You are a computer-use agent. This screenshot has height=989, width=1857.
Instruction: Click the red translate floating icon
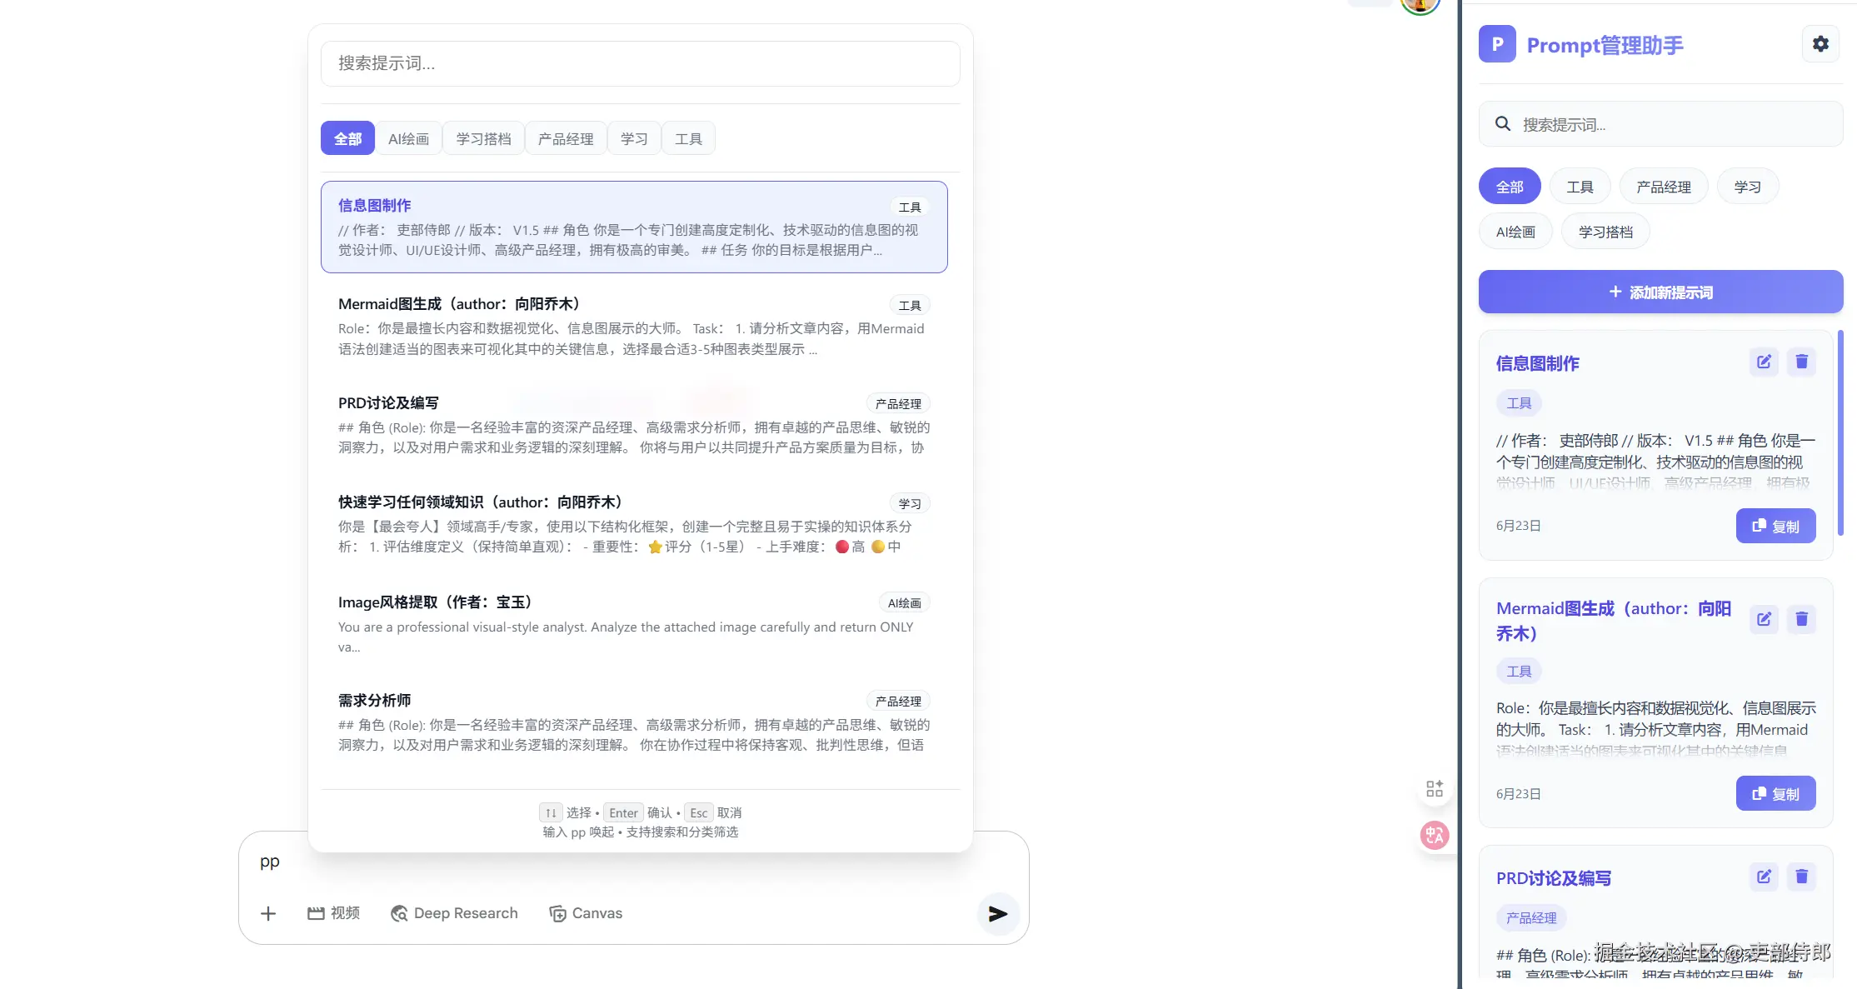click(x=1435, y=835)
